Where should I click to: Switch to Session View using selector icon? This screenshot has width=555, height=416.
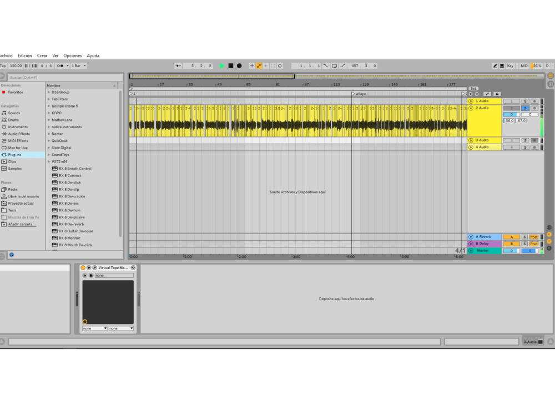tap(551, 84)
